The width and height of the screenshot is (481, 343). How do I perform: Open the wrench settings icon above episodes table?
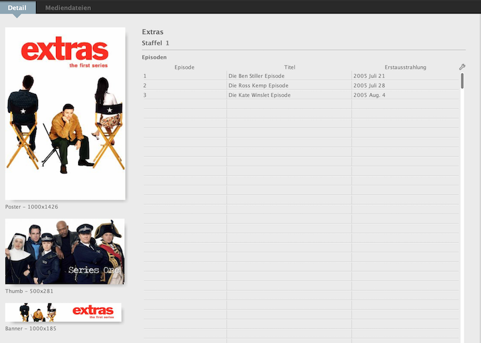tap(462, 67)
